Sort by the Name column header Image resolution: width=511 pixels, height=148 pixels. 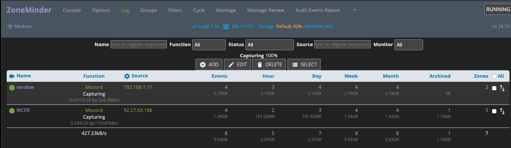click(x=24, y=76)
